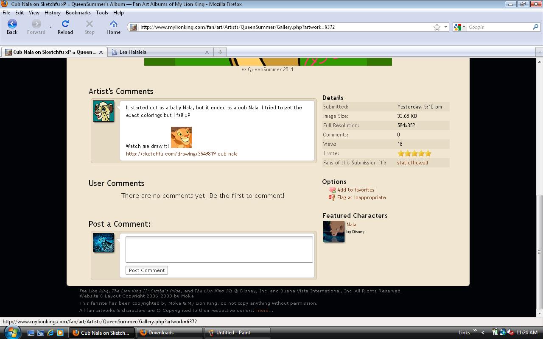Go to the Home page
The height and width of the screenshot is (339, 543).
point(113,27)
